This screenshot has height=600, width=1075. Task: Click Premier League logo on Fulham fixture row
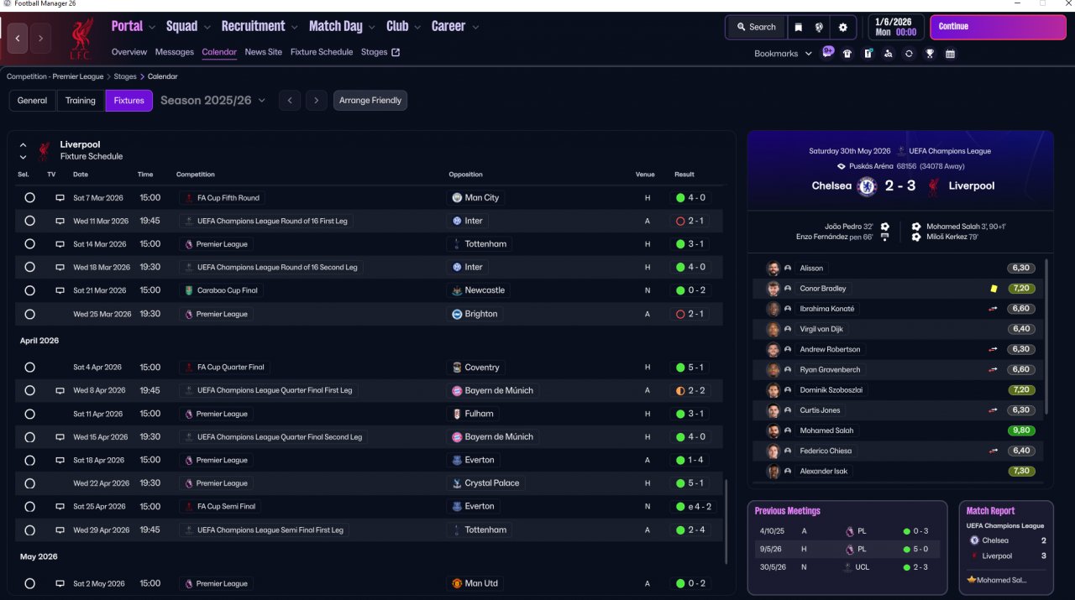(x=188, y=414)
